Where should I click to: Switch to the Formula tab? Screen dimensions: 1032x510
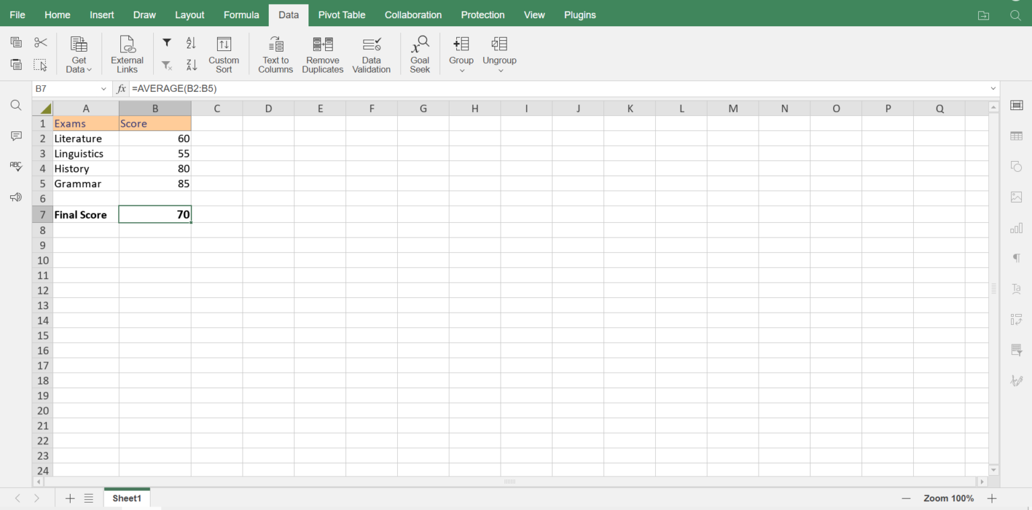pos(241,15)
